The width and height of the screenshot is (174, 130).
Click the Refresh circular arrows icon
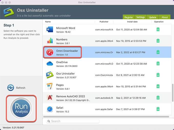tap(11, 88)
